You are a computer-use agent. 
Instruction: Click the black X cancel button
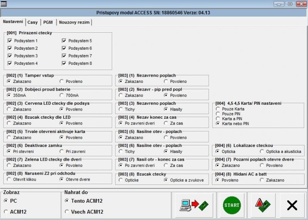(292, 205)
